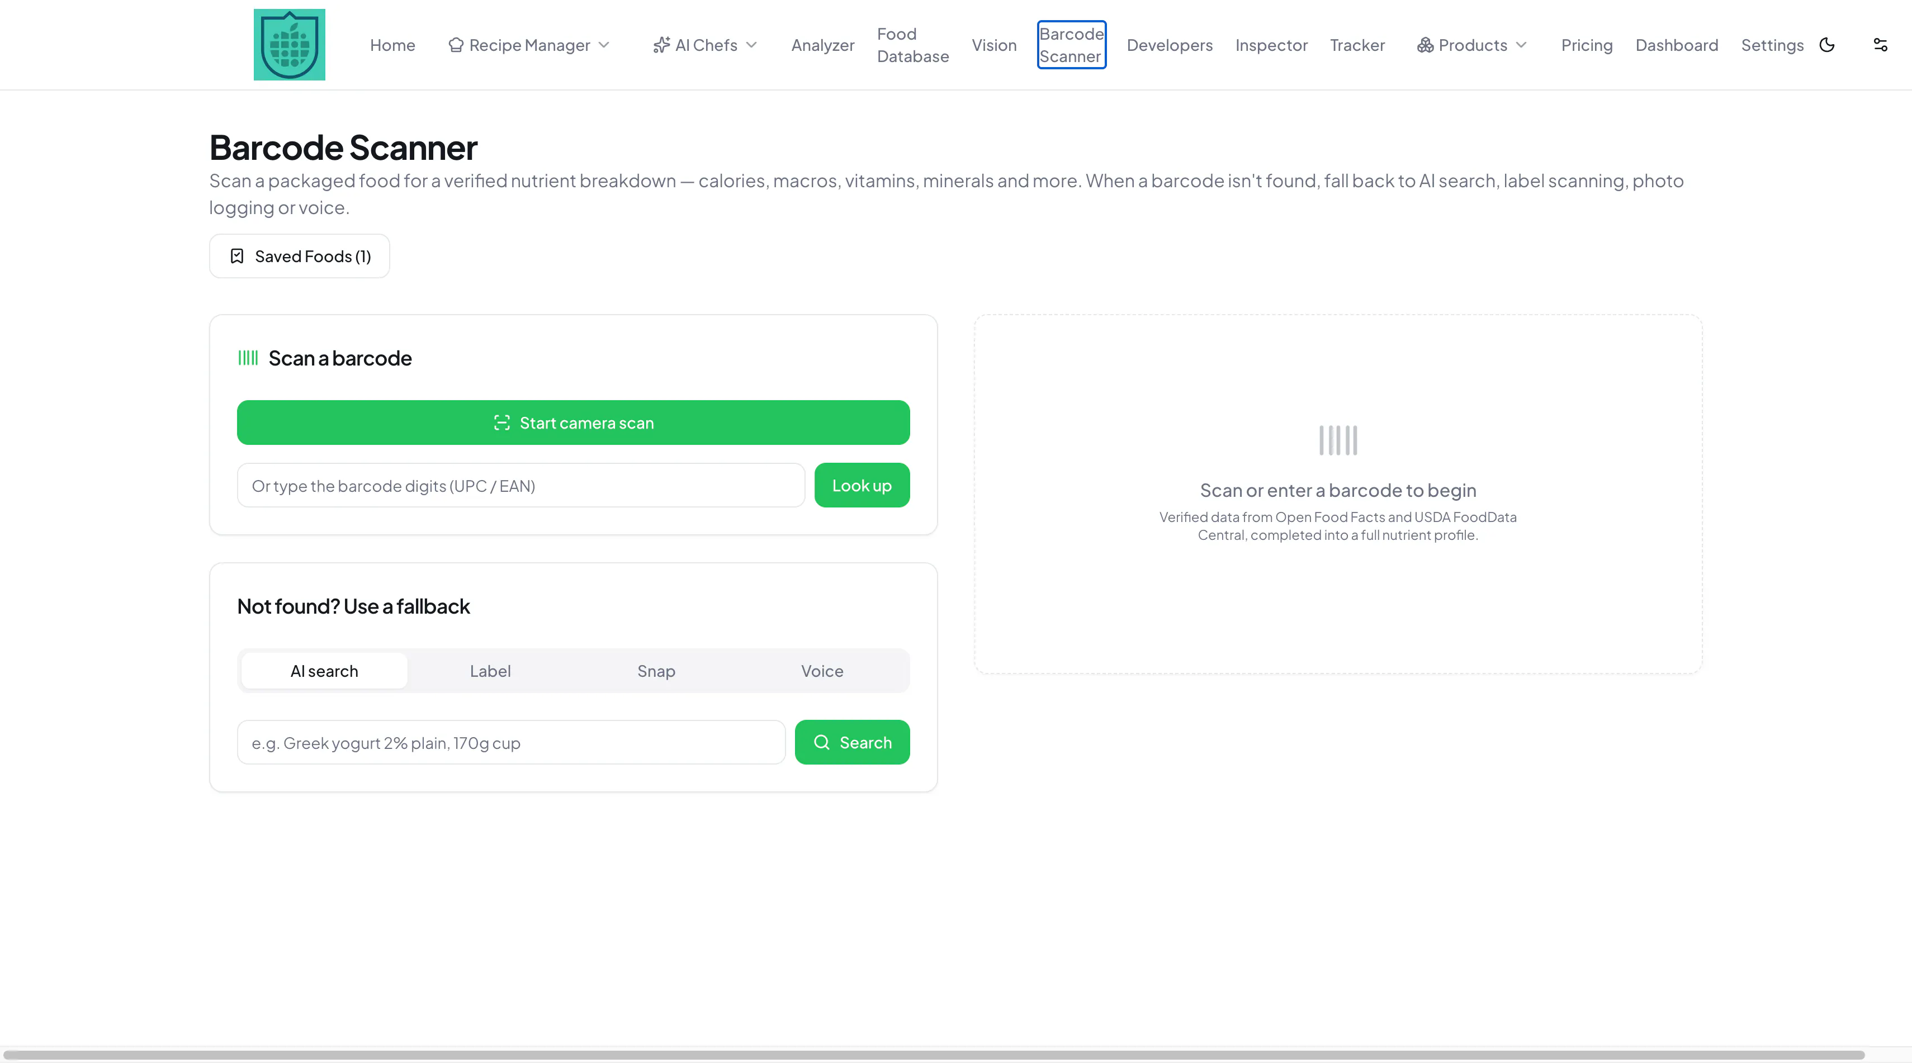The height and width of the screenshot is (1063, 1912).
Task: Click the Look up button
Action: point(862,485)
